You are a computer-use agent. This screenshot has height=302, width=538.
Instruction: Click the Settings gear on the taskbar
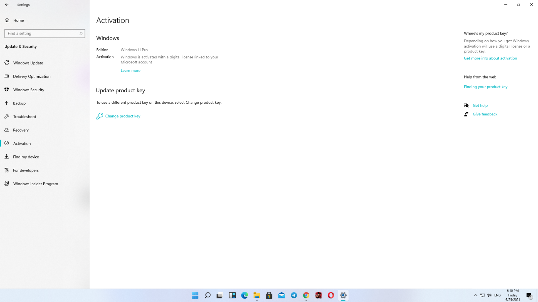click(x=343, y=295)
